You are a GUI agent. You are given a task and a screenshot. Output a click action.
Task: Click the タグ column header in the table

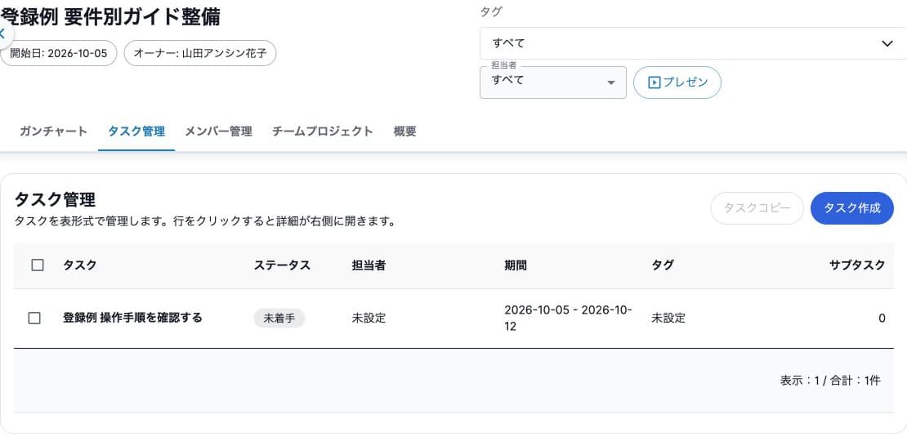click(x=663, y=265)
